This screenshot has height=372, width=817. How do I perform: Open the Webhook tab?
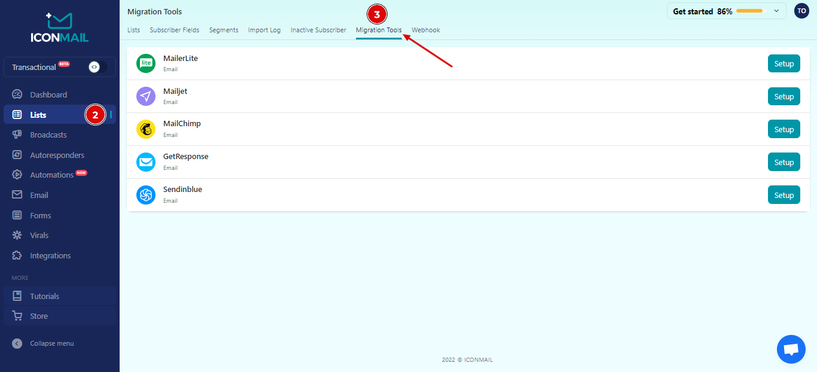tap(425, 30)
